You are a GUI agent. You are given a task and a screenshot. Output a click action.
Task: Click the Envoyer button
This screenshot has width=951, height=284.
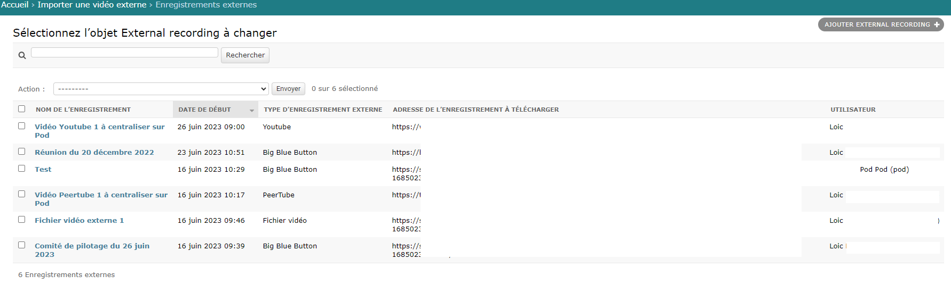[x=288, y=89]
